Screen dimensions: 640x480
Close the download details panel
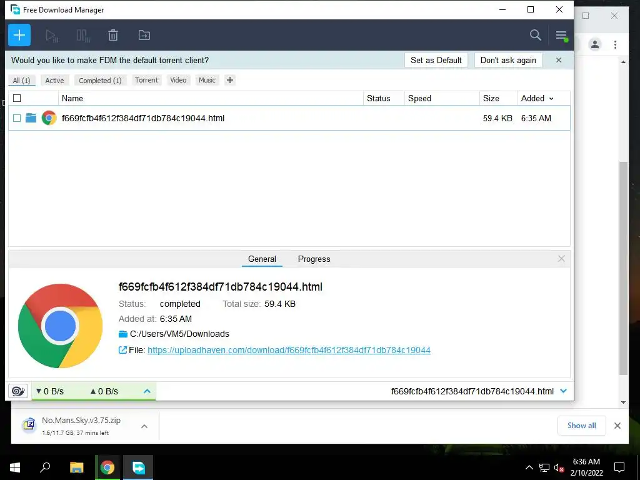561,259
